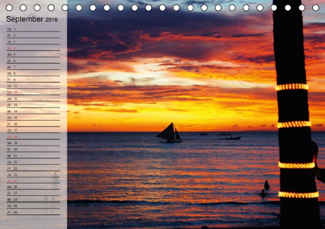Viewport: 325px width, 229px height.
Task: Select the 'Sa 3' calendar row
Action: click(33, 42)
